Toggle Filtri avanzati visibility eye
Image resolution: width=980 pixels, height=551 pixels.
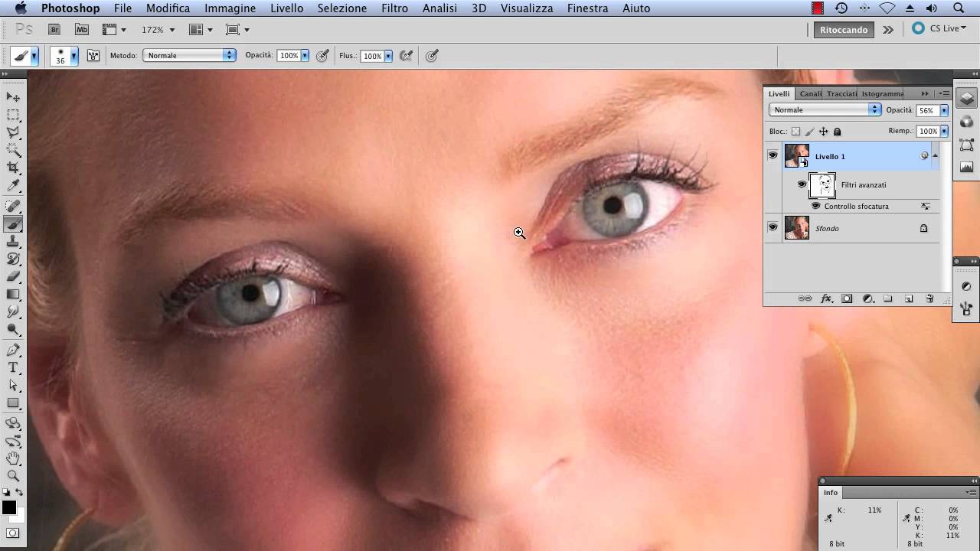click(802, 184)
